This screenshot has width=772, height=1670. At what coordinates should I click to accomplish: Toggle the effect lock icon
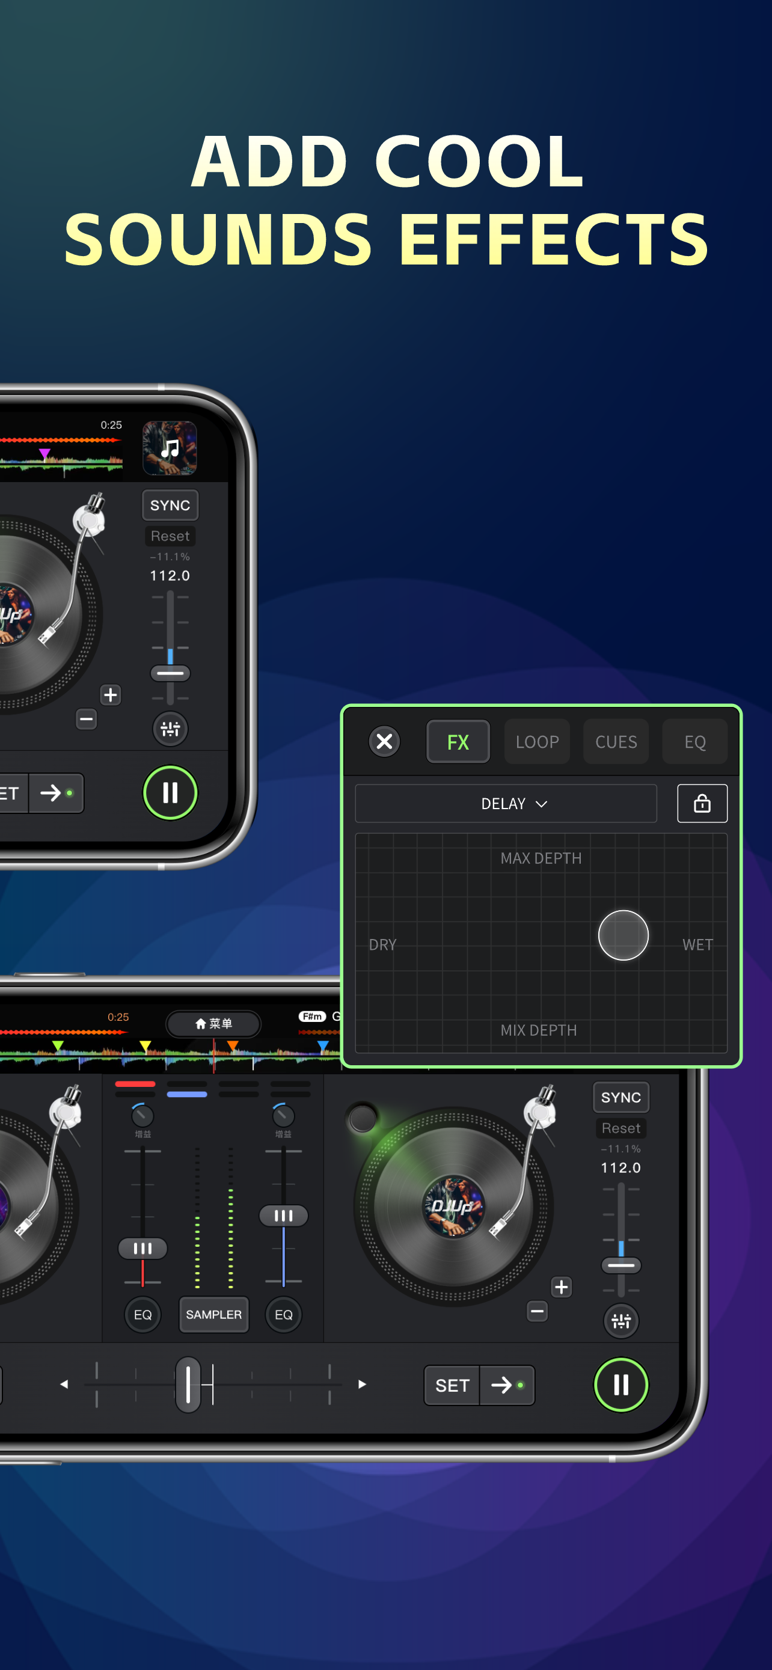point(702,804)
